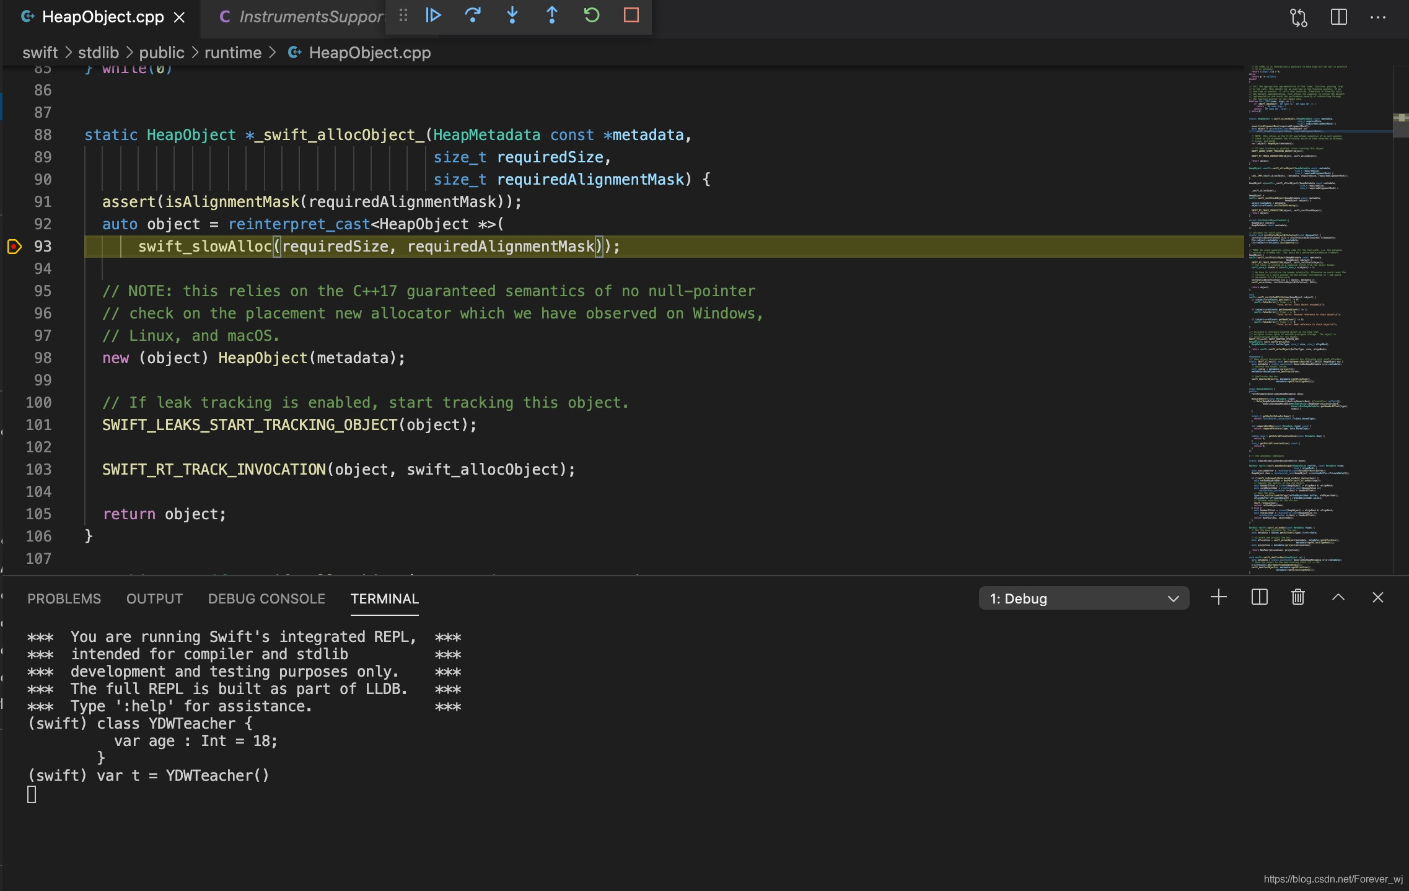Kill the terminal with trash icon
This screenshot has width=1409, height=891.
tap(1298, 597)
